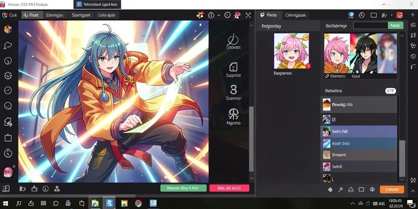Click the orange Olnace button
This screenshot has width=418, height=209.
tap(392, 189)
